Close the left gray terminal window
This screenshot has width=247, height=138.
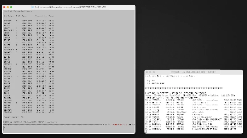tap(4, 7)
